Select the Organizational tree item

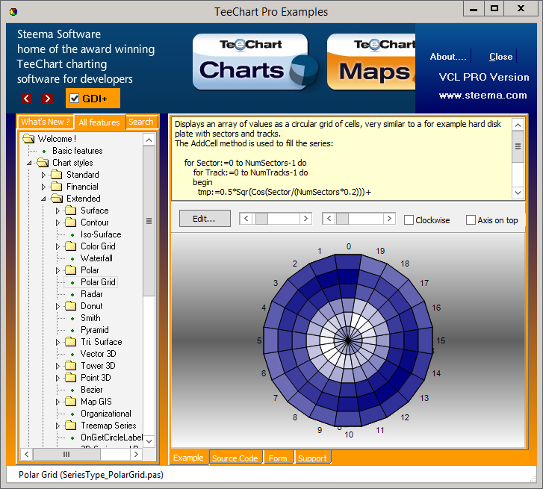tap(106, 414)
